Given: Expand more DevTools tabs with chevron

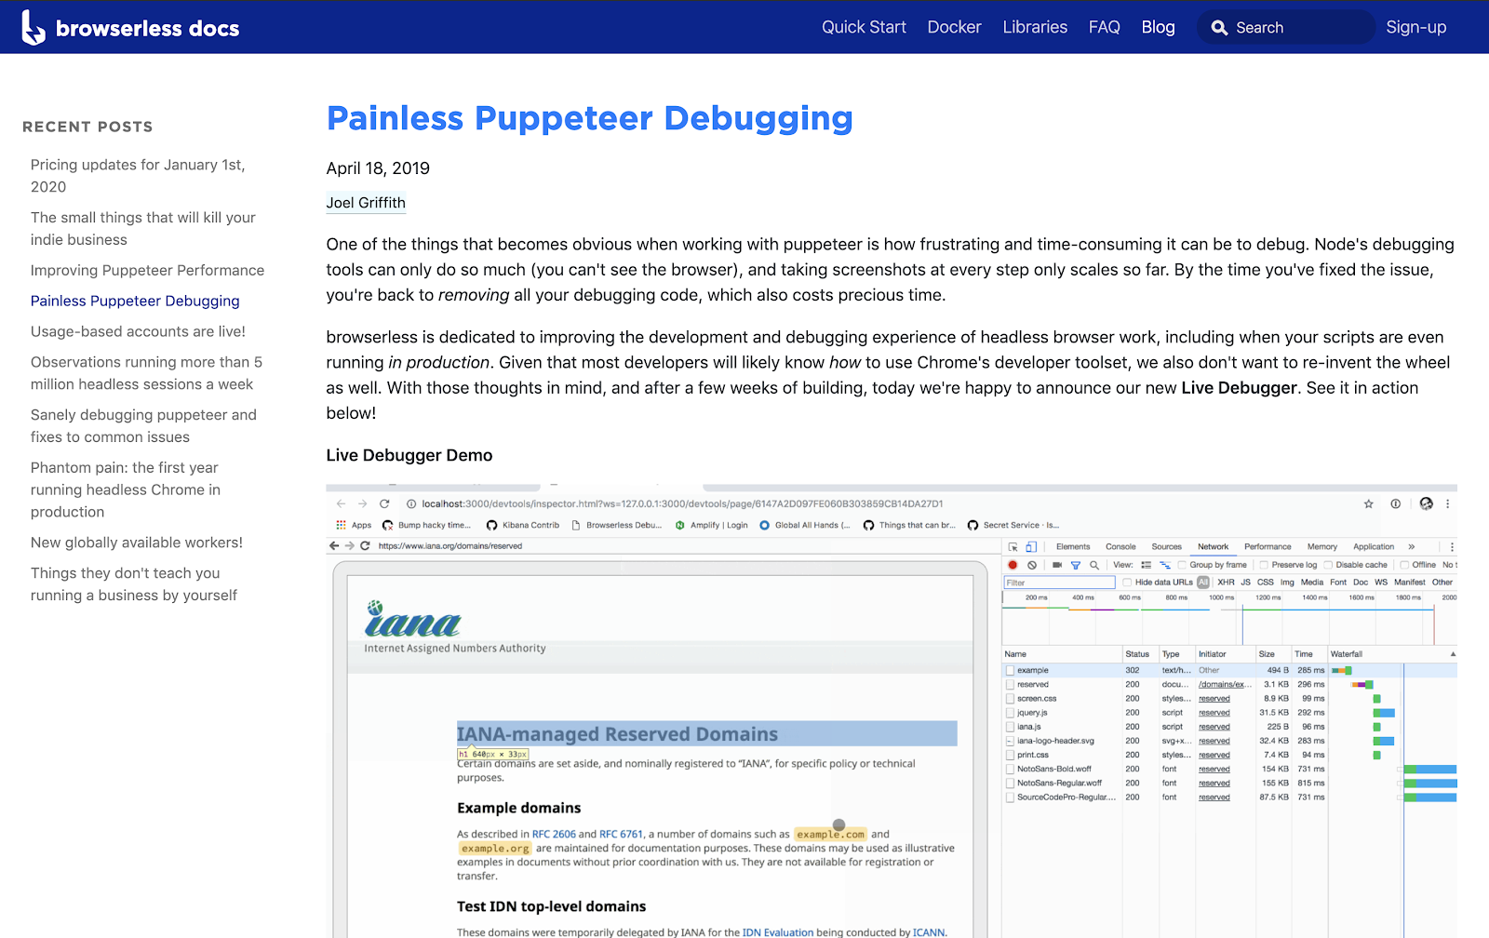Looking at the screenshot, I should coord(1412,547).
